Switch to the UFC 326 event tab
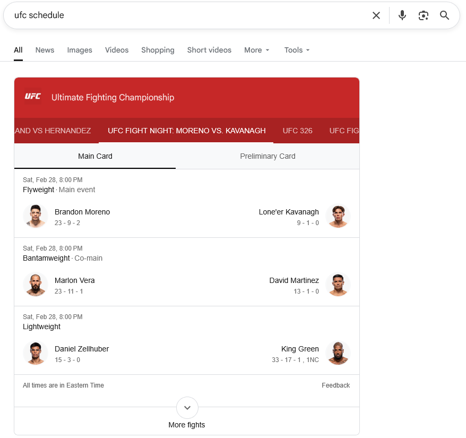 298,131
